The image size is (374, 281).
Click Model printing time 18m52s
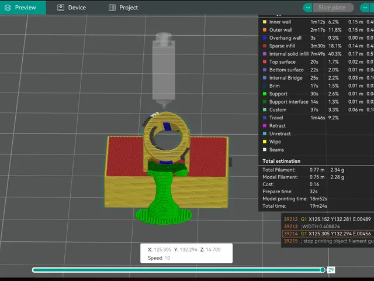[318, 199]
